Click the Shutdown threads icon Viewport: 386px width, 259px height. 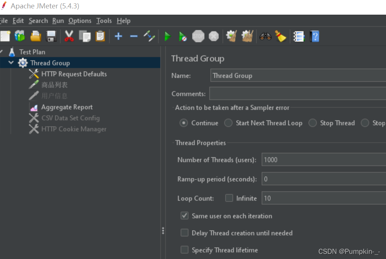[214, 36]
